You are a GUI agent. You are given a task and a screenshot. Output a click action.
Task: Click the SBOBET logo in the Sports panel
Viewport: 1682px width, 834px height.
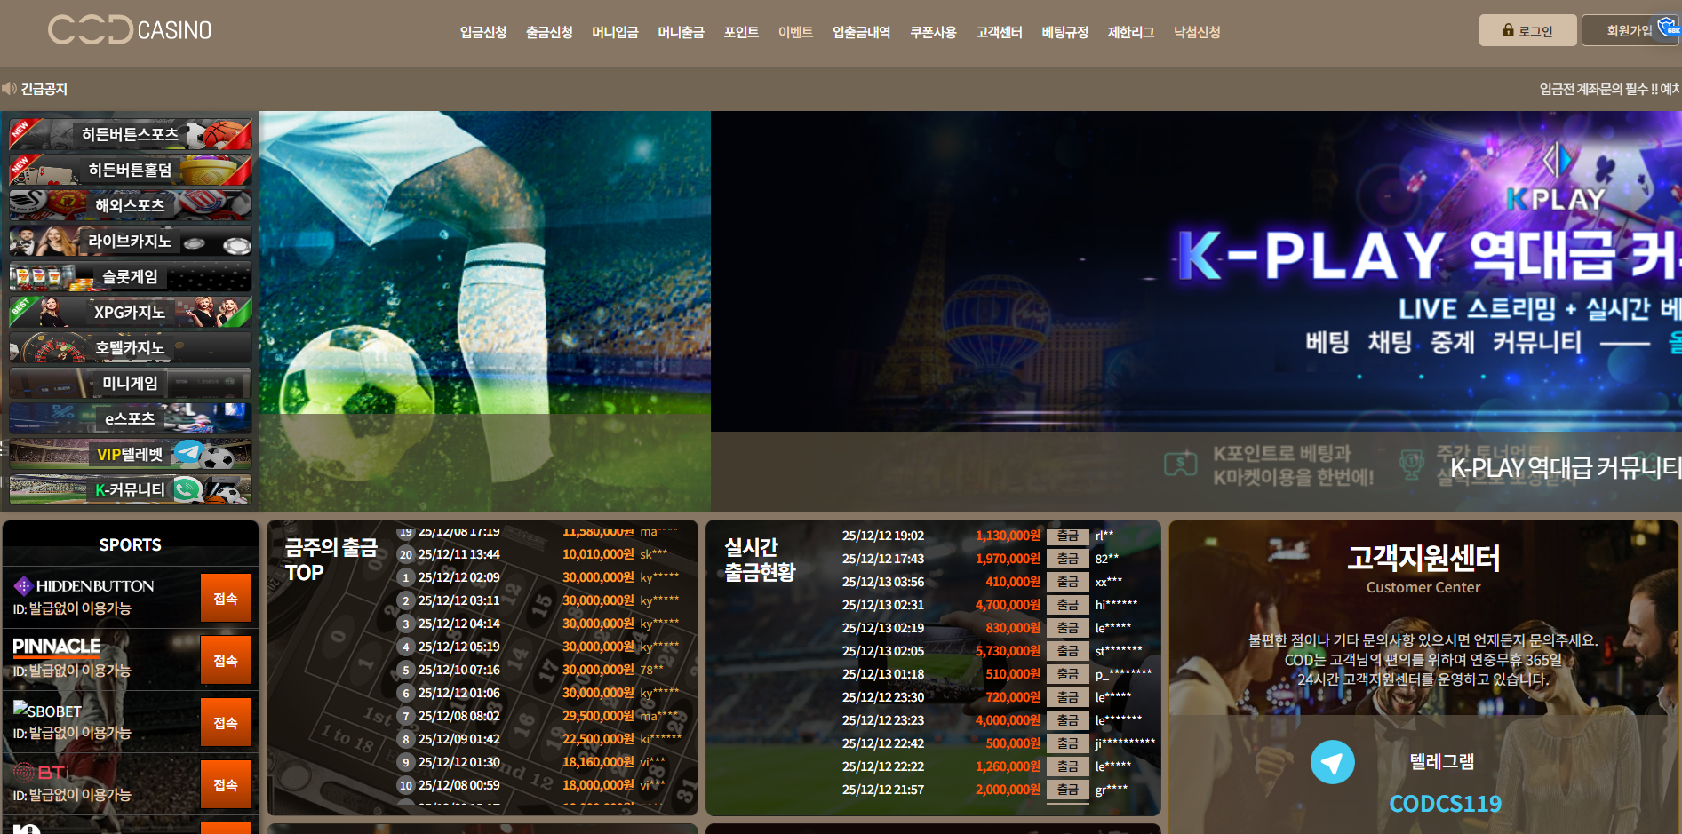48,711
